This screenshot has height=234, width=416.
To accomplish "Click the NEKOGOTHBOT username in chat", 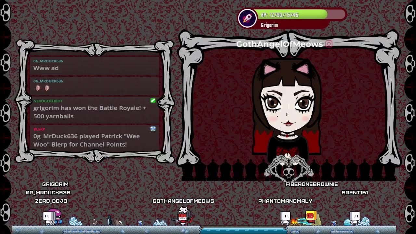I will tap(48, 101).
